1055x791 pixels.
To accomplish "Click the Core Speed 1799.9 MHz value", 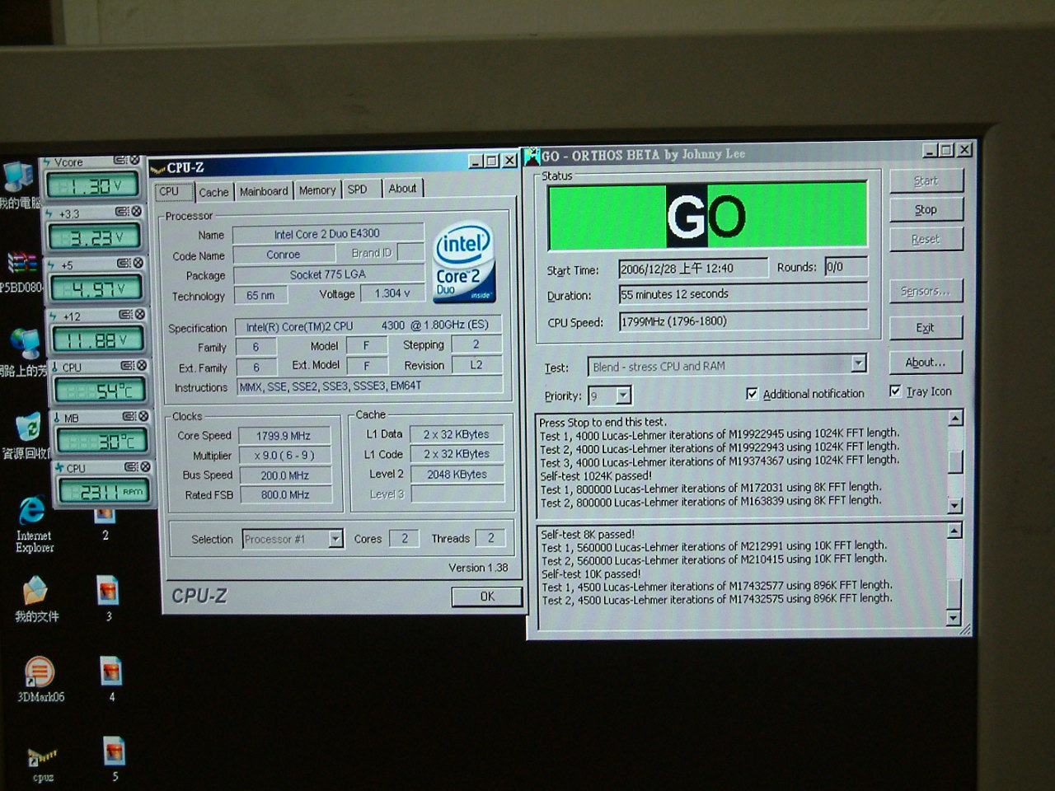I will click(284, 436).
